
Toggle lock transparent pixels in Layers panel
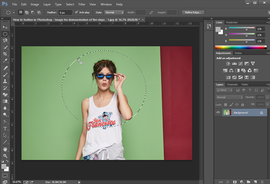pyautogui.click(x=225, y=104)
